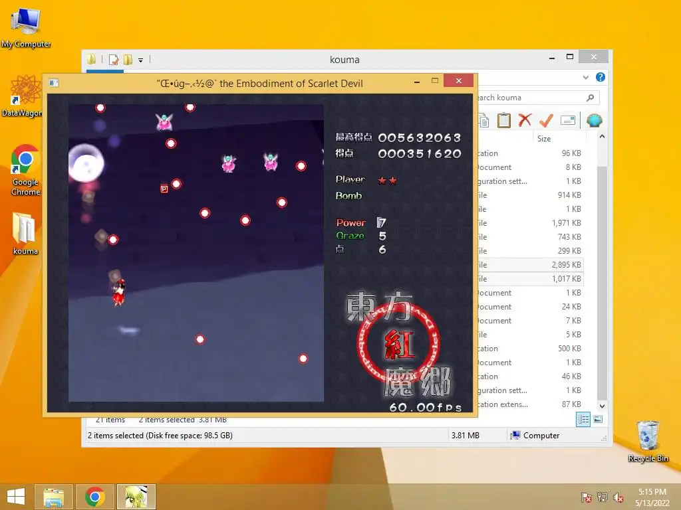
Task: Click the scrollbar down arrow in kouma
Action: pyautogui.click(x=602, y=406)
